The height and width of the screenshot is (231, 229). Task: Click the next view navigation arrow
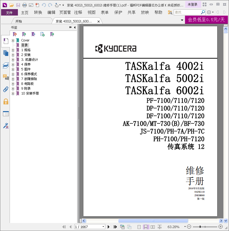point(224,12)
